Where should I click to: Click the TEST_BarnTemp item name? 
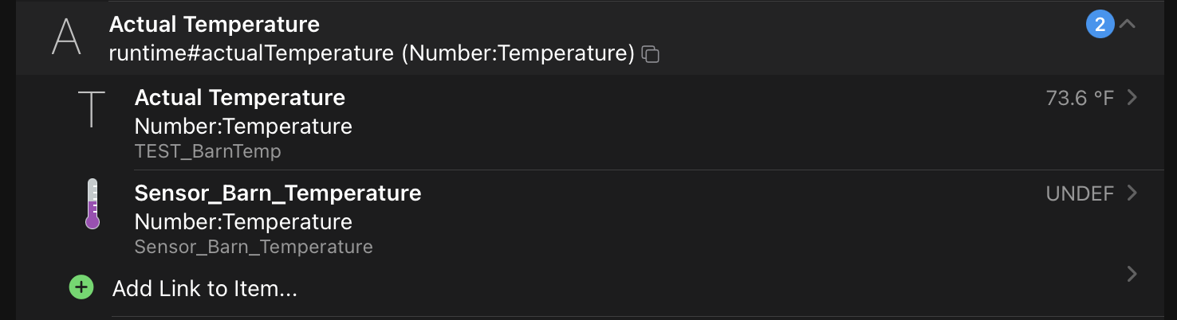coord(208,151)
